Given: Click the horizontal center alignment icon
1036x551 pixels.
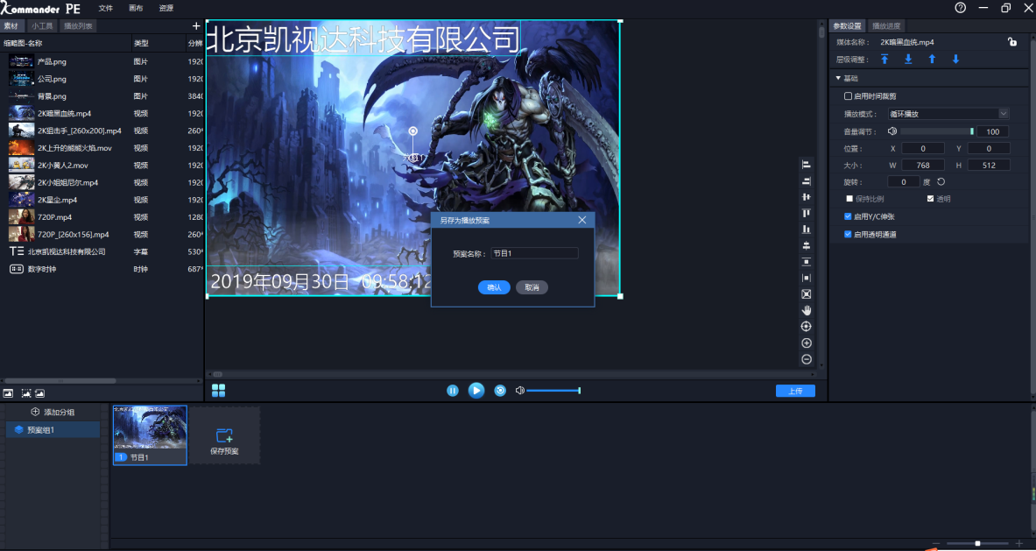Looking at the screenshot, I should (x=806, y=197).
